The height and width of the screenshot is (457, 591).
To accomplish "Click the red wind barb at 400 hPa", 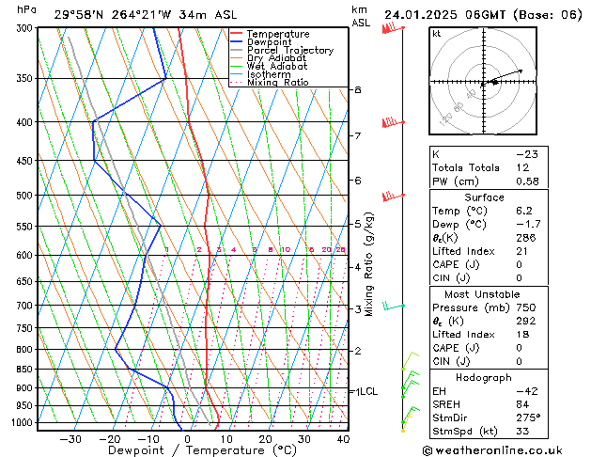I will 393,122.
